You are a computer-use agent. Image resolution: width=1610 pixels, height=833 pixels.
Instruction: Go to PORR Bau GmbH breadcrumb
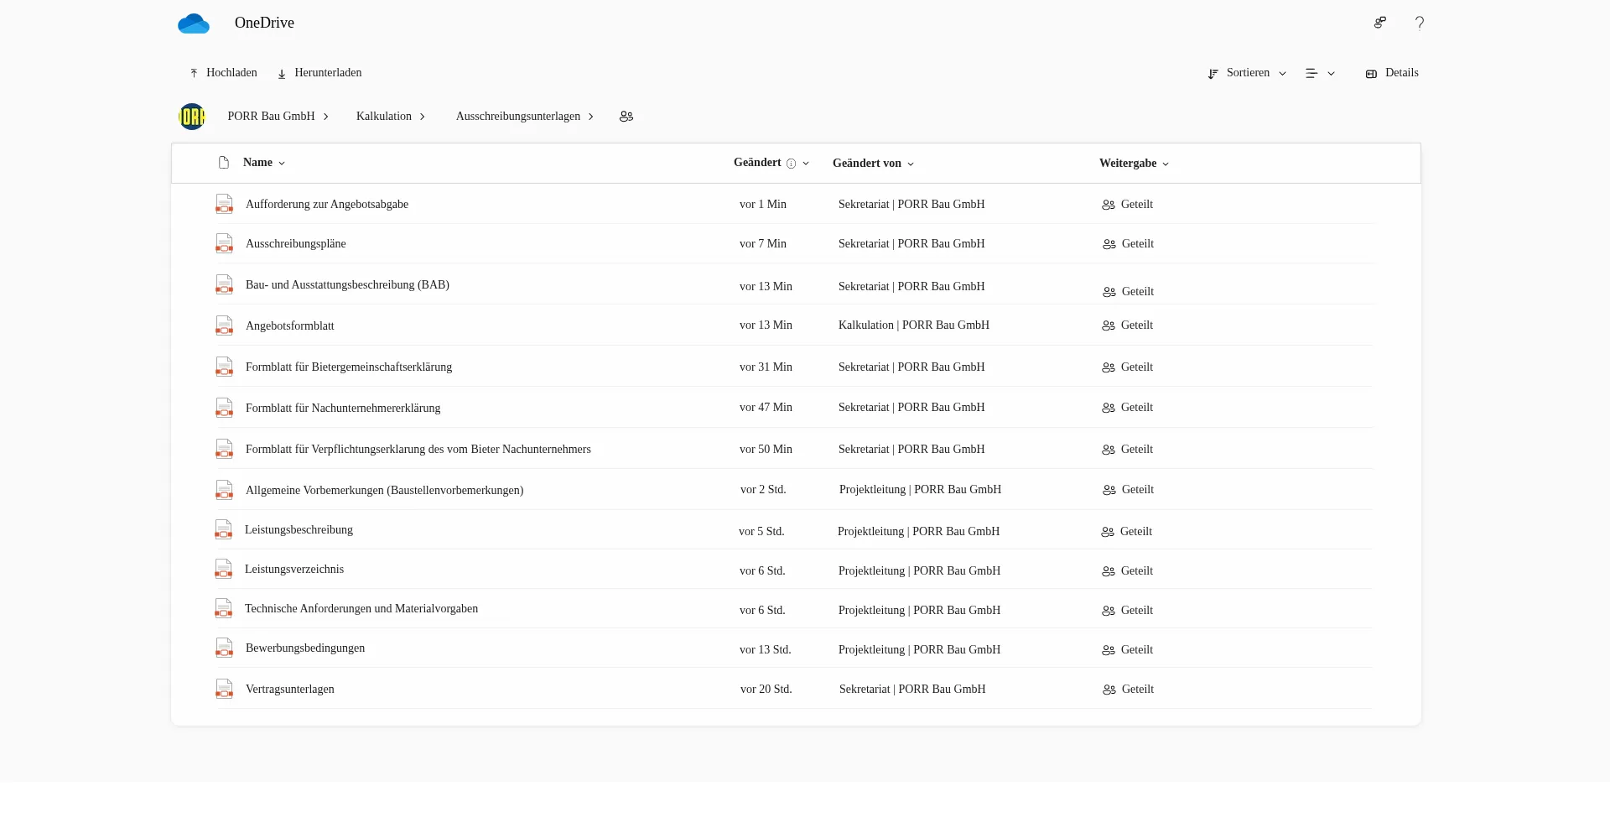tap(271, 117)
